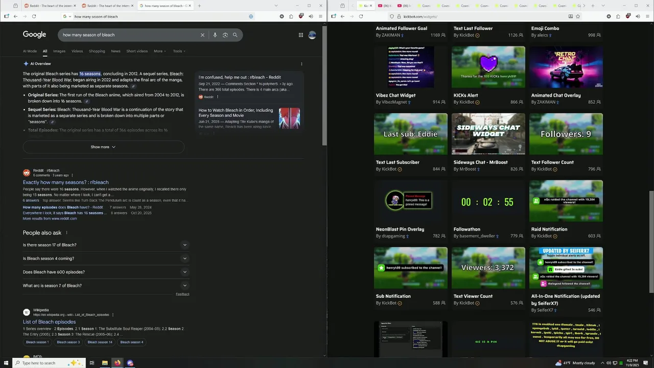
Task: Open the Tools dropdown on Google
Action: tap(179, 51)
